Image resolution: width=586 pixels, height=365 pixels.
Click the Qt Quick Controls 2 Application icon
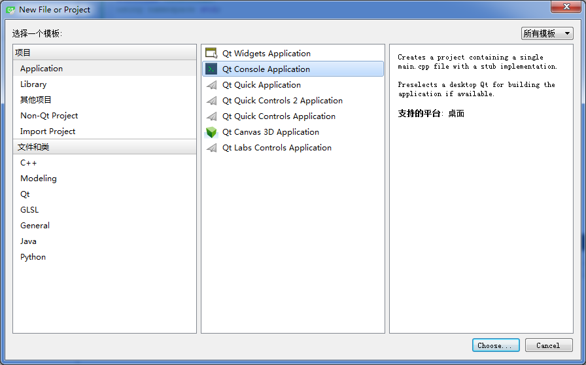point(211,101)
